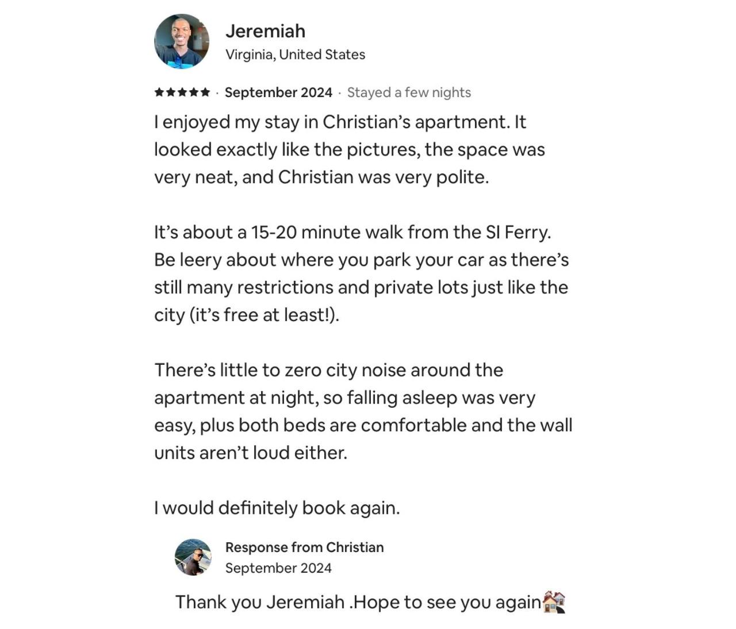The height and width of the screenshot is (629, 736).
Task: Click the Stayed a few nights label
Action: pyautogui.click(x=409, y=92)
